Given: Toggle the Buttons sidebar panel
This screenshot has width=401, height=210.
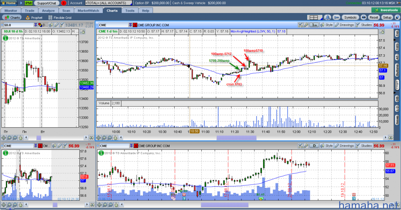Looking at the screenshot, I should point(397,70).
